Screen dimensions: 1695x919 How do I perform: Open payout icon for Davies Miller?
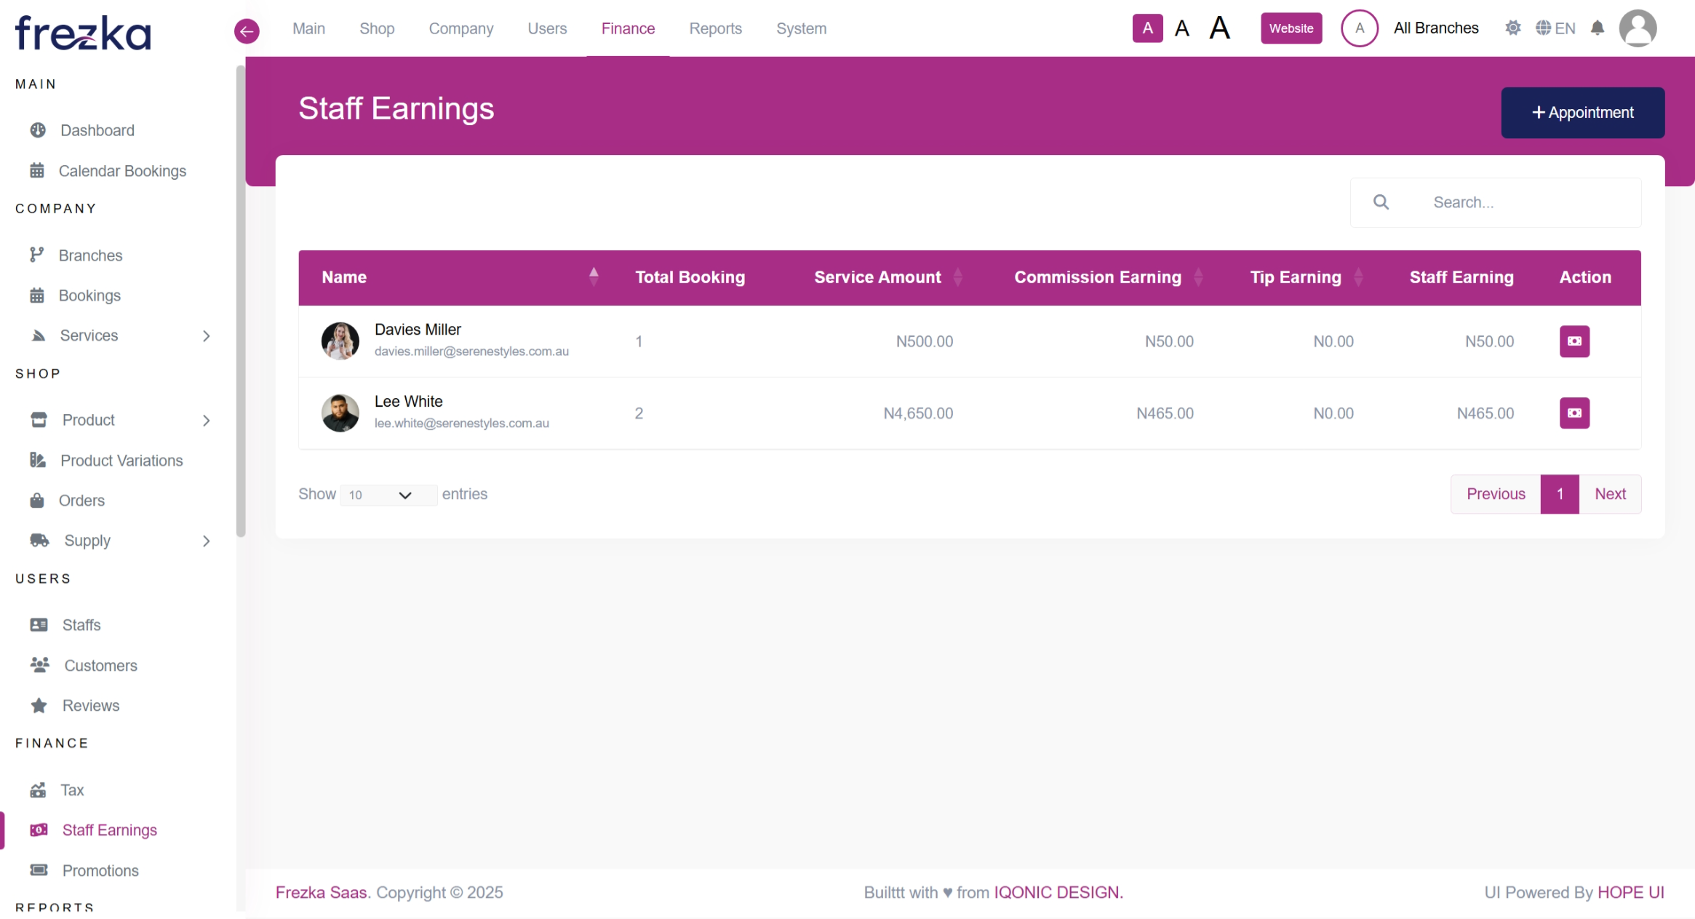[x=1574, y=341]
